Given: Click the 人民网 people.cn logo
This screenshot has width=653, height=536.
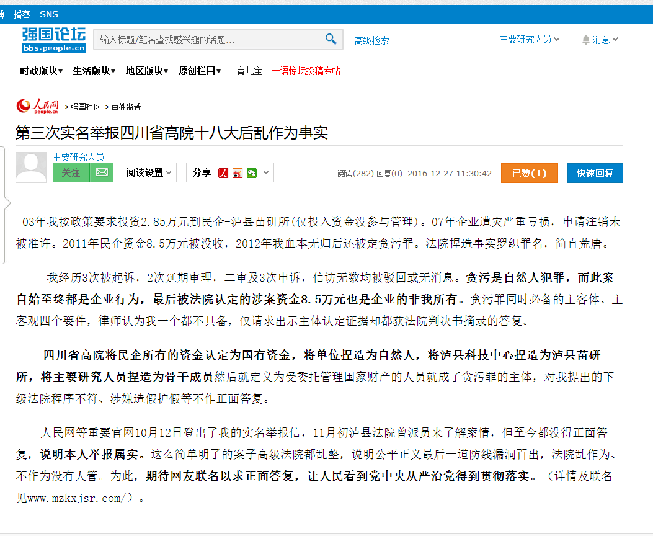Looking at the screenshot, I should 37,107.
